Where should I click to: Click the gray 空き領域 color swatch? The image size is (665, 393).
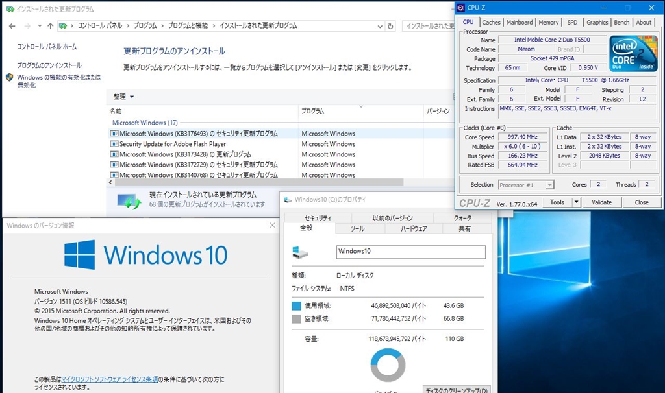point(296,318)
